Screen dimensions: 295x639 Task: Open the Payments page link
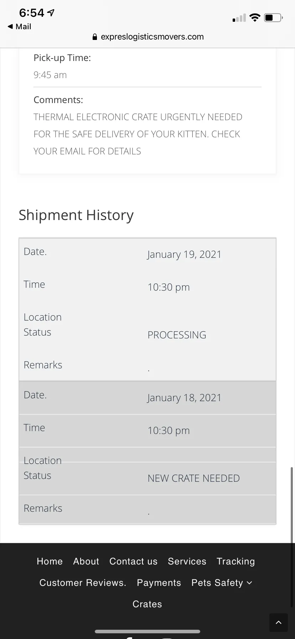pyautogui.click(x=159, y=583)
